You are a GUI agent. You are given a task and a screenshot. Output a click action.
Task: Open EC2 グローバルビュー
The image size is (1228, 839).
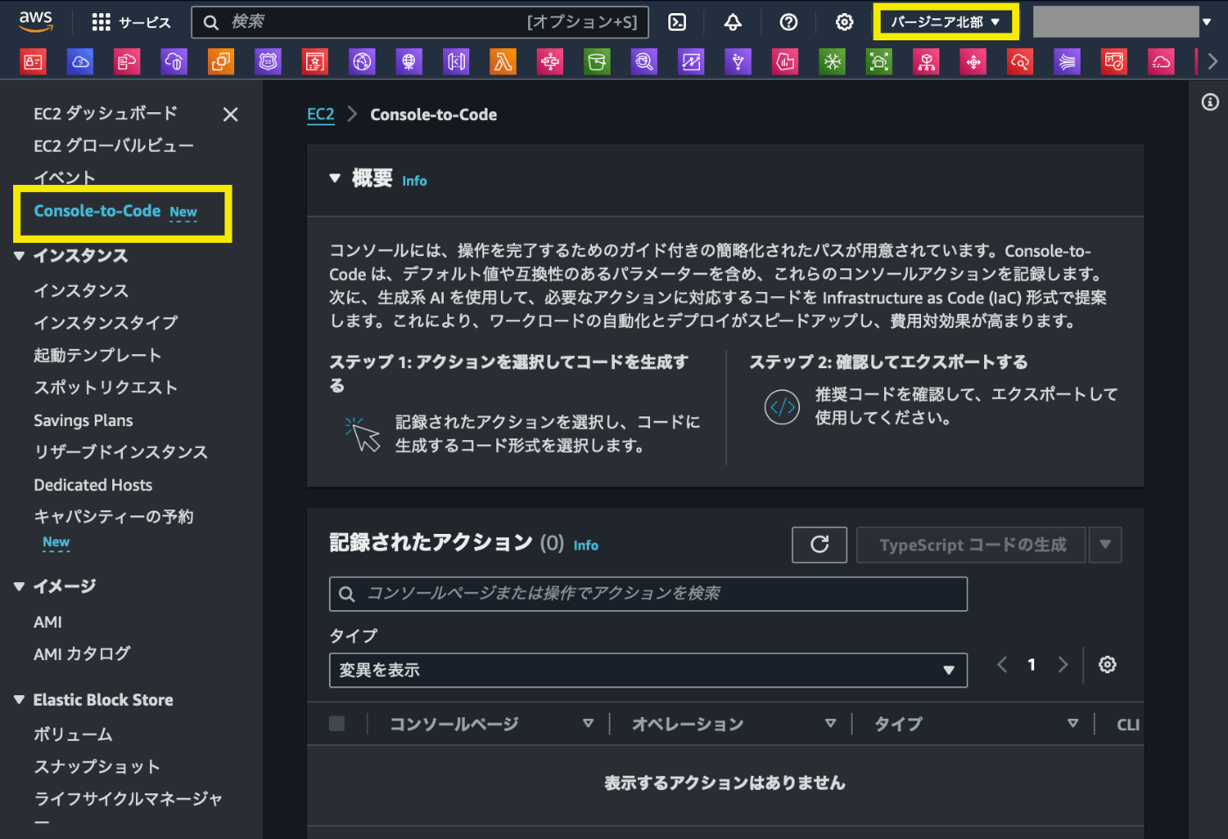coord(114,146)
